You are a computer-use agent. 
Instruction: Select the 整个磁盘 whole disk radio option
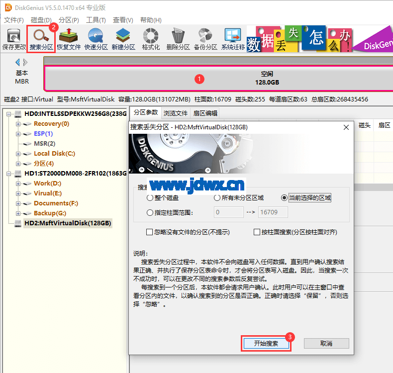pos(150,198)
